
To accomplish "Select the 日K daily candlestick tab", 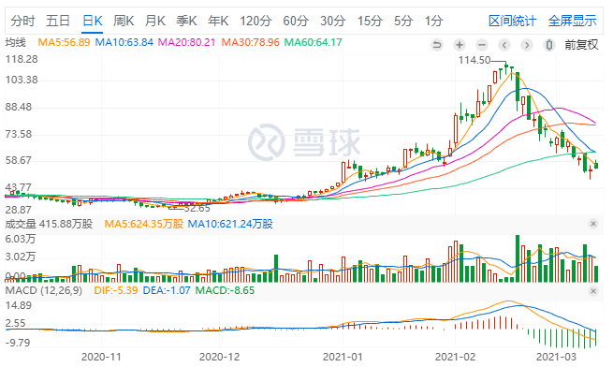I will tap(93, 21).
